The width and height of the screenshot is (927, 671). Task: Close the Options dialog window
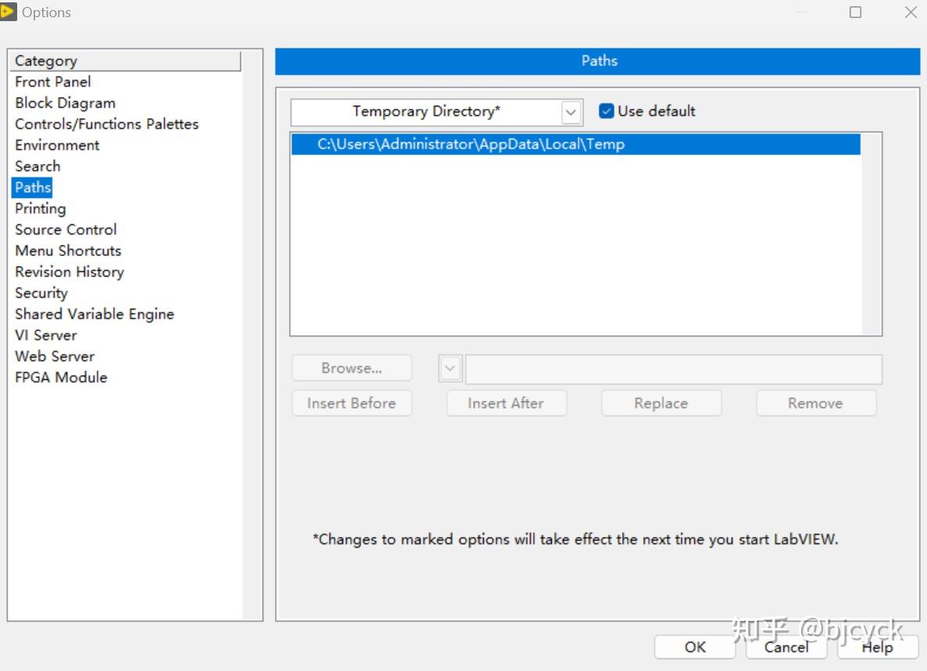[x=911, y=13]
